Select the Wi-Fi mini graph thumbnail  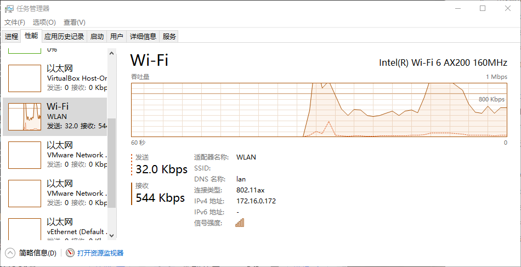coord(25,116)
